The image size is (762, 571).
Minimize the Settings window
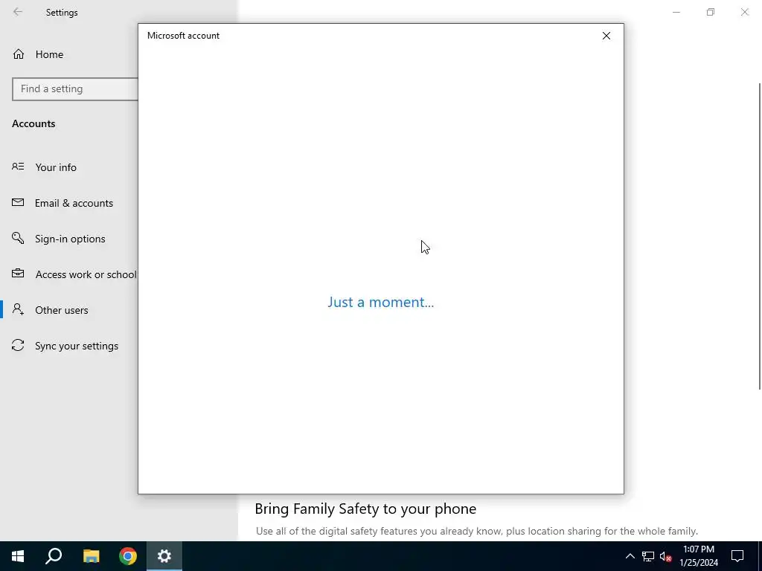tap(676, 12)
